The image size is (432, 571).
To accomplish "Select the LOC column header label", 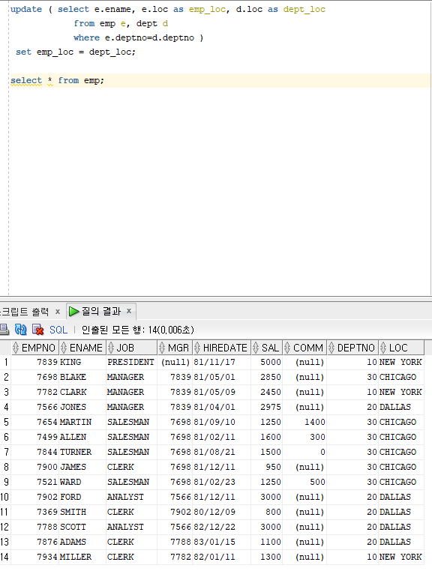I will [398, 348].
